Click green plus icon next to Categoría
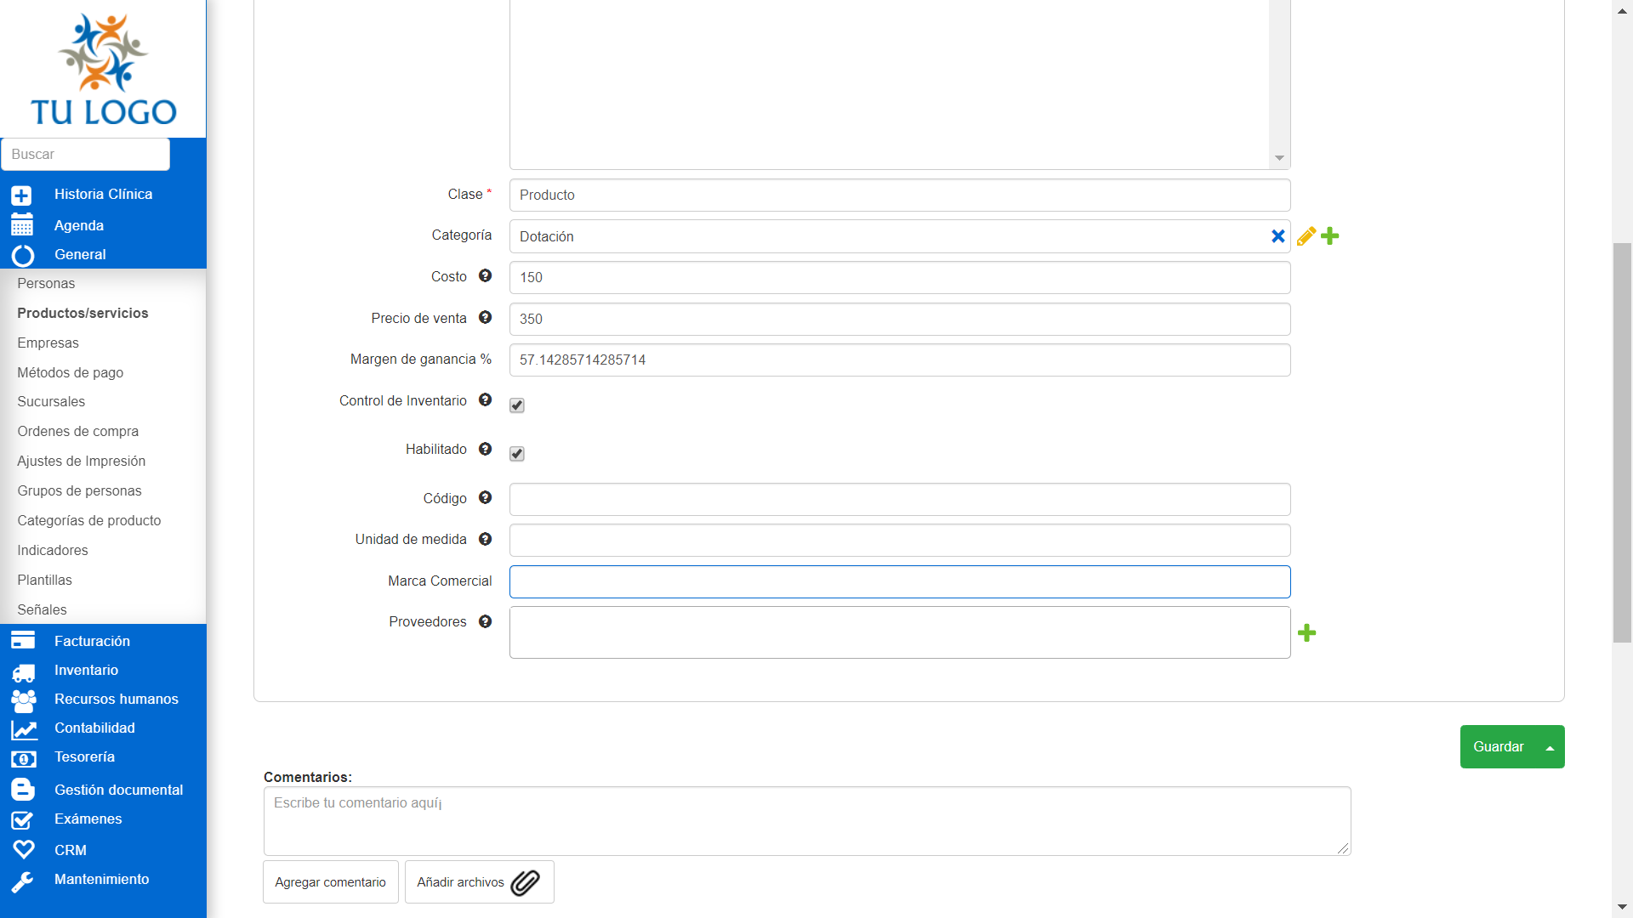Screen dimensions: 1633x918 [1330, 236]
